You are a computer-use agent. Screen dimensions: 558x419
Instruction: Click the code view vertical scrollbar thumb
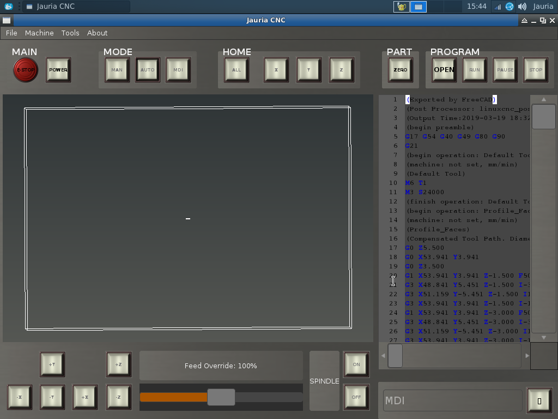(x=543, y=117)
